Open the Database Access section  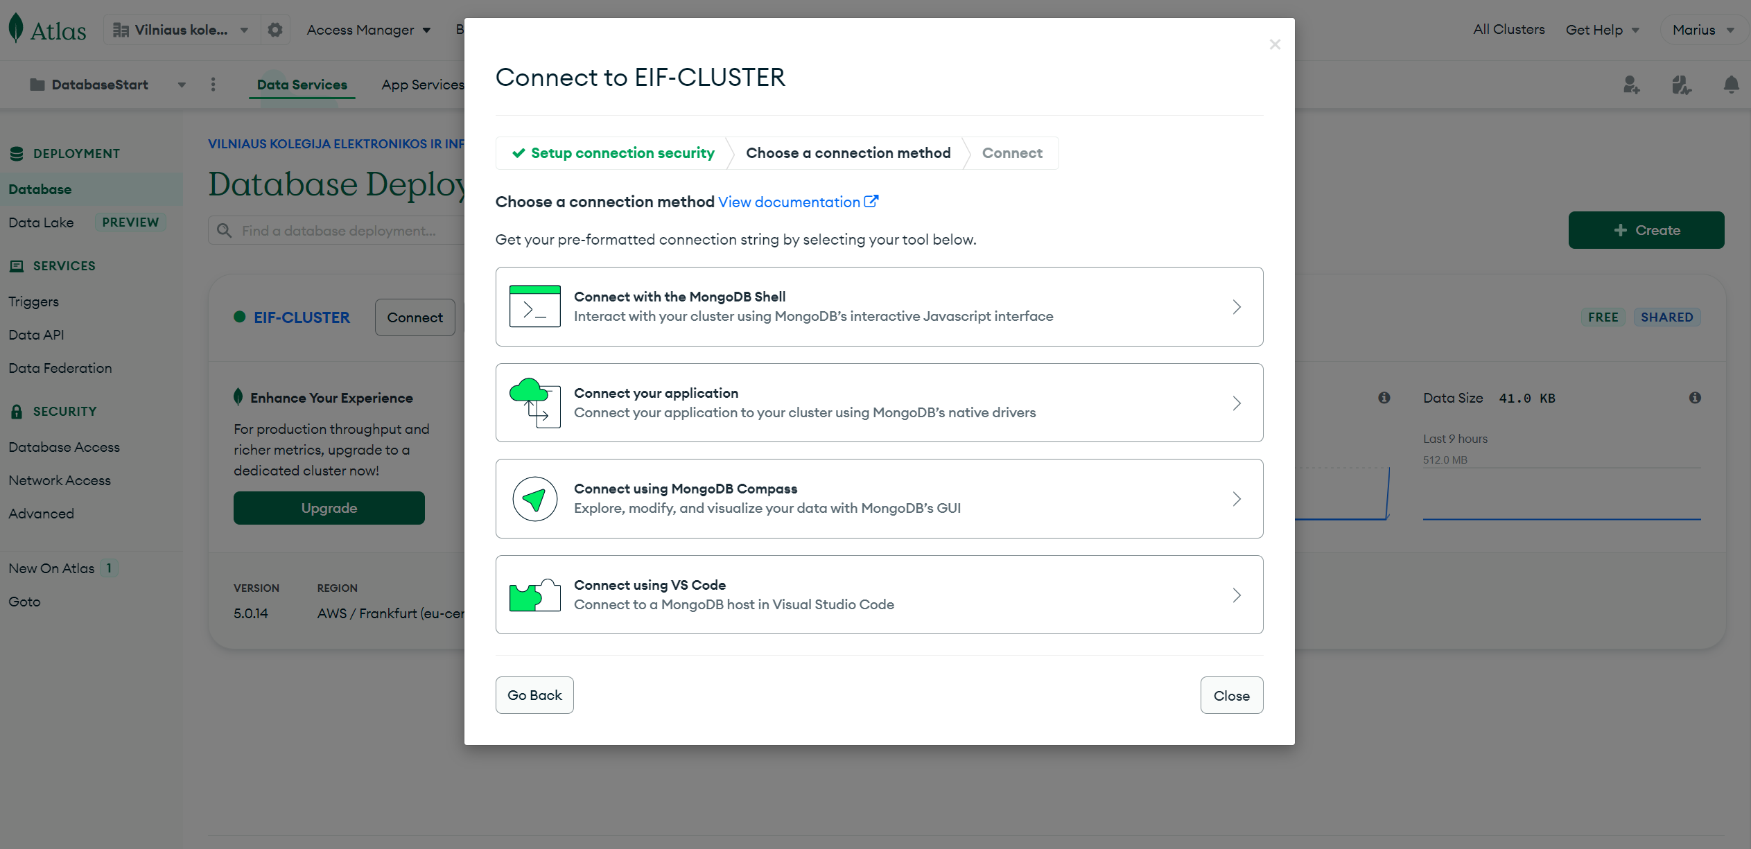[64, 447]
